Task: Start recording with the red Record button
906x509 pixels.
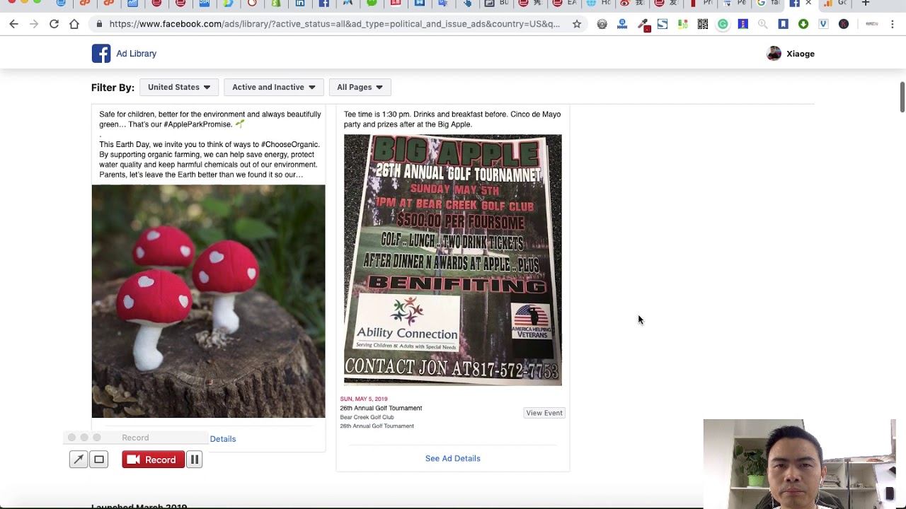Action: [153, 460]
